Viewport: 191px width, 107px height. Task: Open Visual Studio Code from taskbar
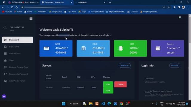coord(103,104)
